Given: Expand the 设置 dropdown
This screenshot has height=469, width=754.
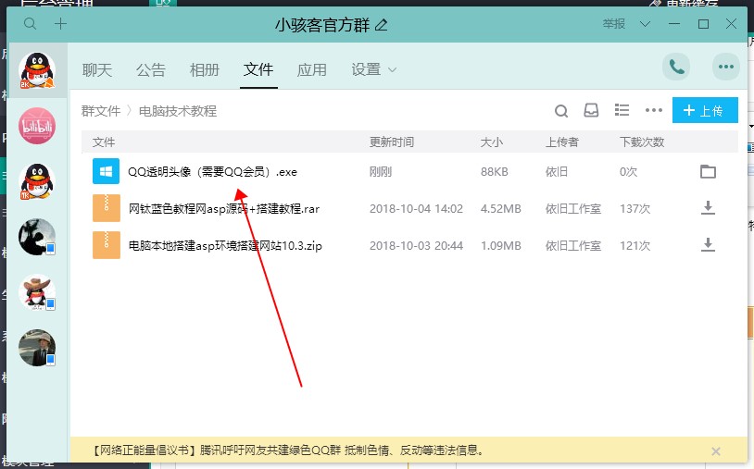Looking at the screenshot, I should click(x=373, y=70).
